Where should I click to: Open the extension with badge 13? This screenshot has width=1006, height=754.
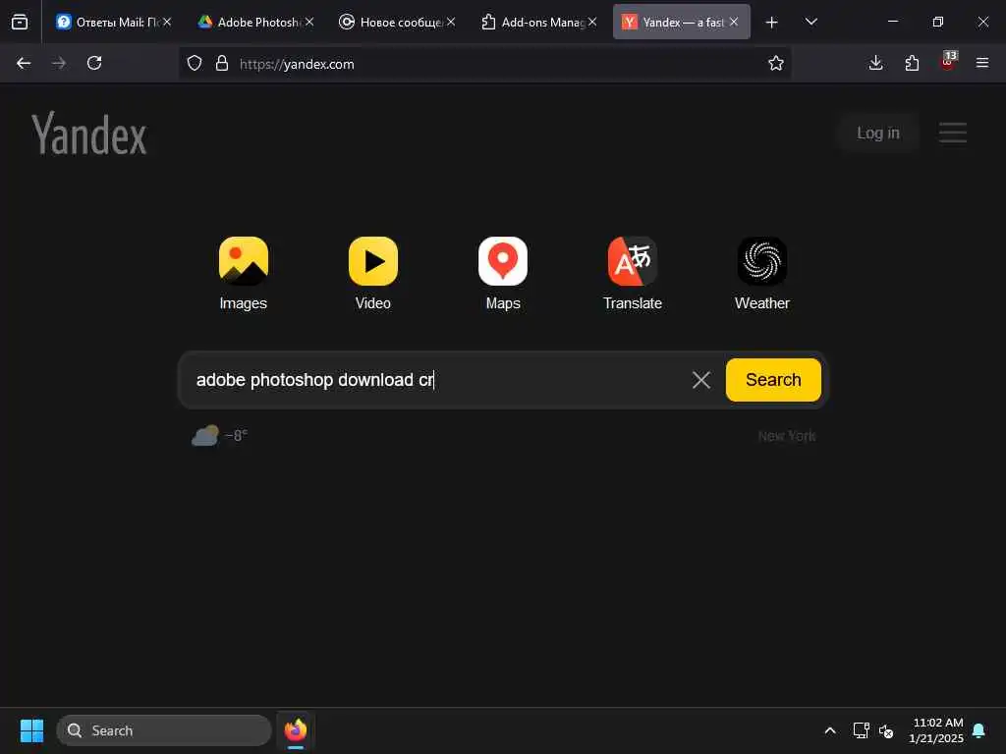[x=948, y=62]
